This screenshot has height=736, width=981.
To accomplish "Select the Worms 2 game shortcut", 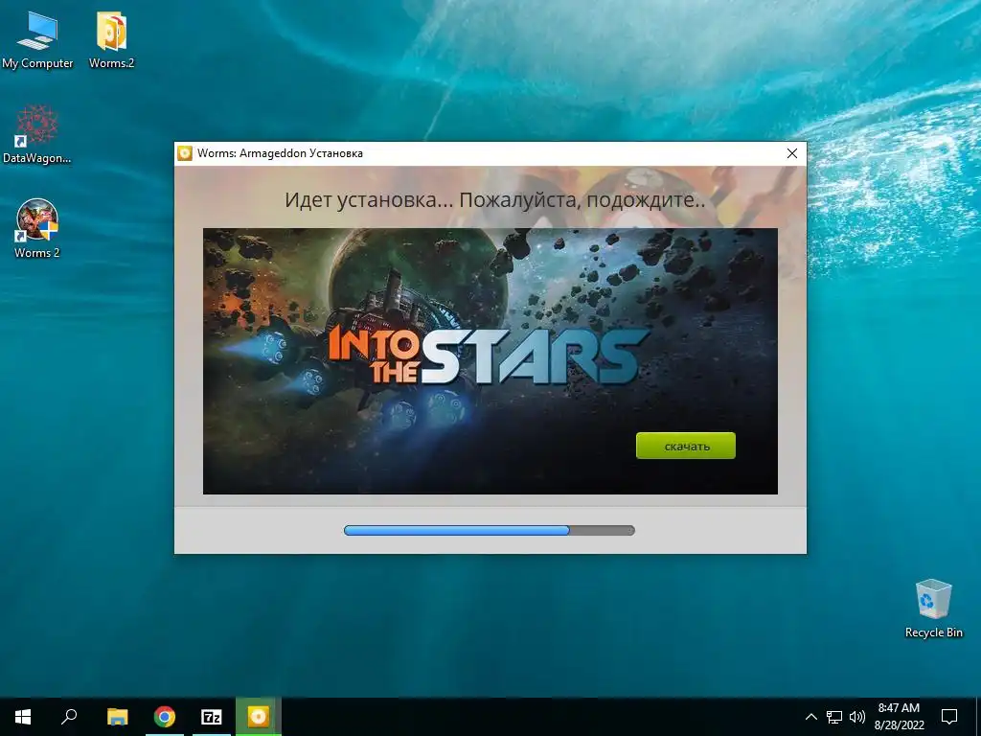I will (37, 228).
